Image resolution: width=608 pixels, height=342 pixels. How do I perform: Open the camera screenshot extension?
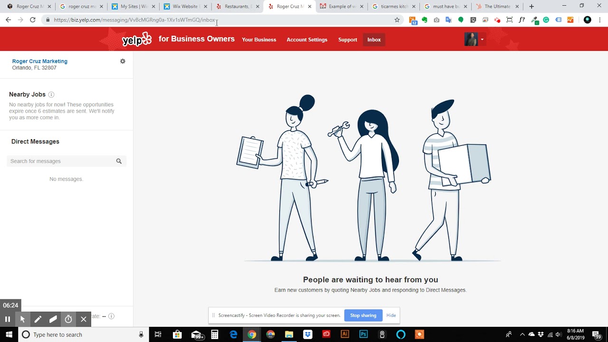point(437,20)
